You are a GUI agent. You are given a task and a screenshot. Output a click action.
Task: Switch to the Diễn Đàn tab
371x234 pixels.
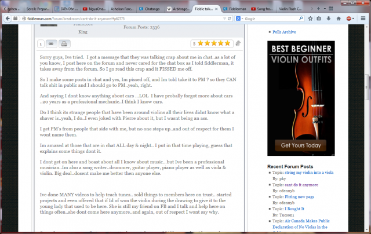pos(66,9)
